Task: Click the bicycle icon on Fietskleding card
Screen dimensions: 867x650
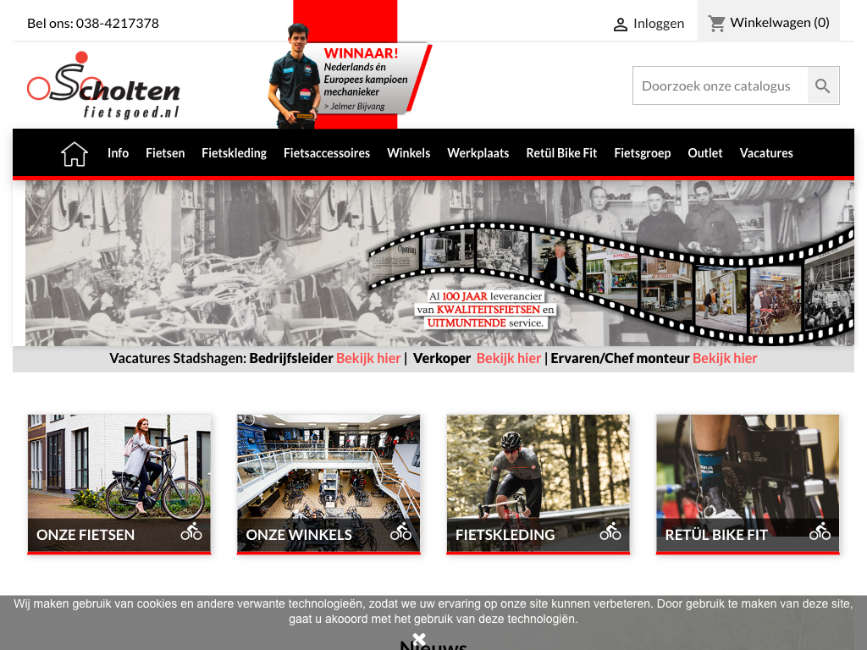Action: pyautogui.click(x=610, y=532)
